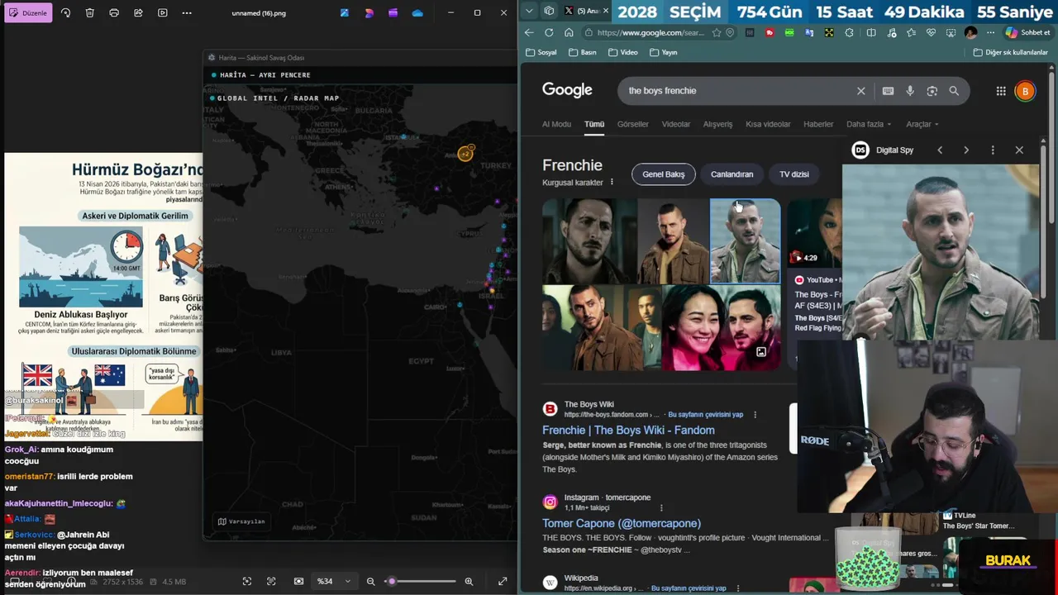This screenshot has height=595, width=1058.
Task: Open the Basın bookmarks folder
Action: (583, 52)
